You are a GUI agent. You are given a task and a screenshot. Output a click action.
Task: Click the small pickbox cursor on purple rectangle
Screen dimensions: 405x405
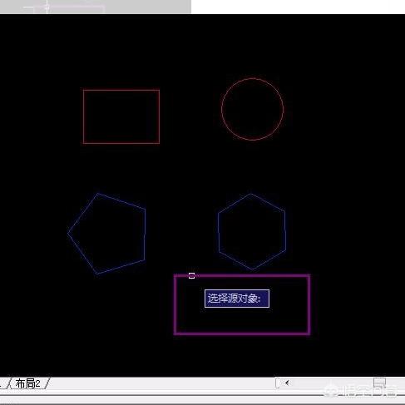coord(191,275)
